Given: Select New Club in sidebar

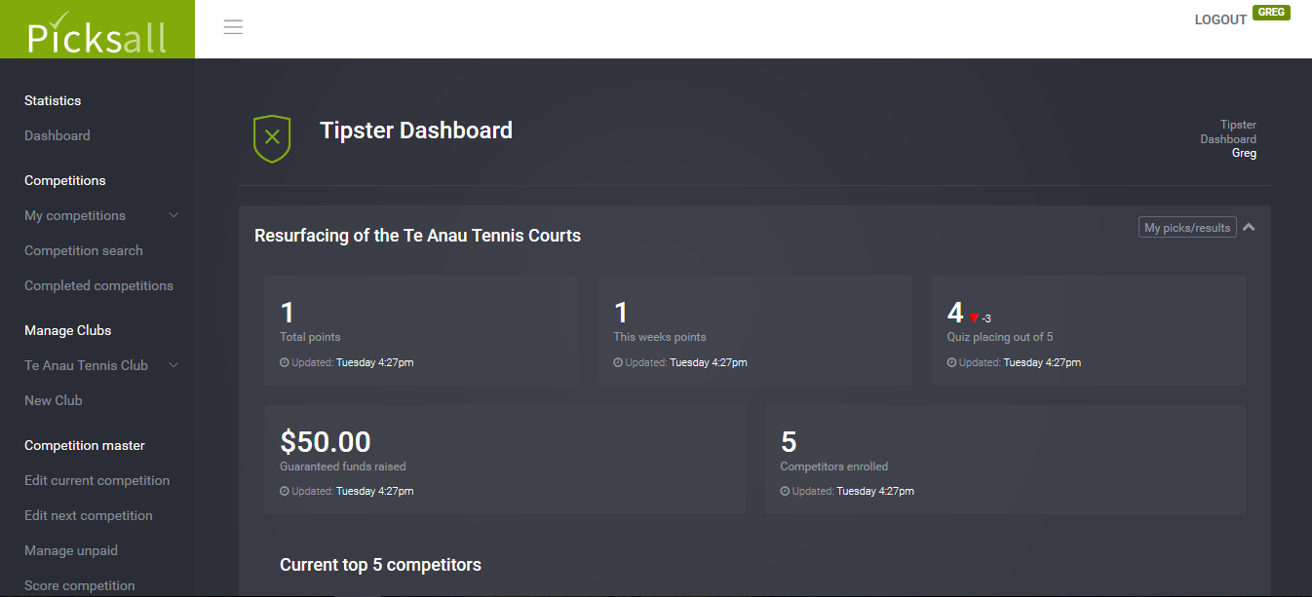Looking at the screenshot, I should (54, 400).
